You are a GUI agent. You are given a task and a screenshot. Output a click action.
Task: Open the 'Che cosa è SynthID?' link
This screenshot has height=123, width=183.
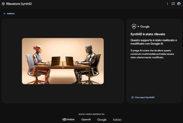coord(145,97)
